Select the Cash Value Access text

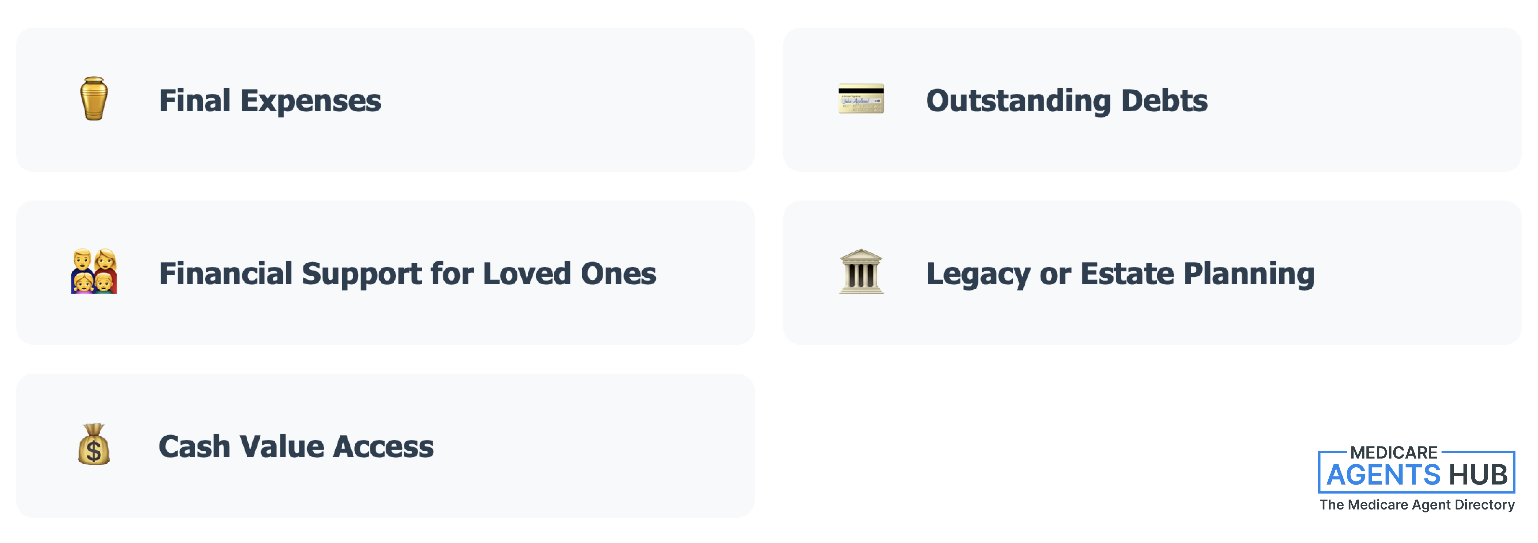pos(296,446)
